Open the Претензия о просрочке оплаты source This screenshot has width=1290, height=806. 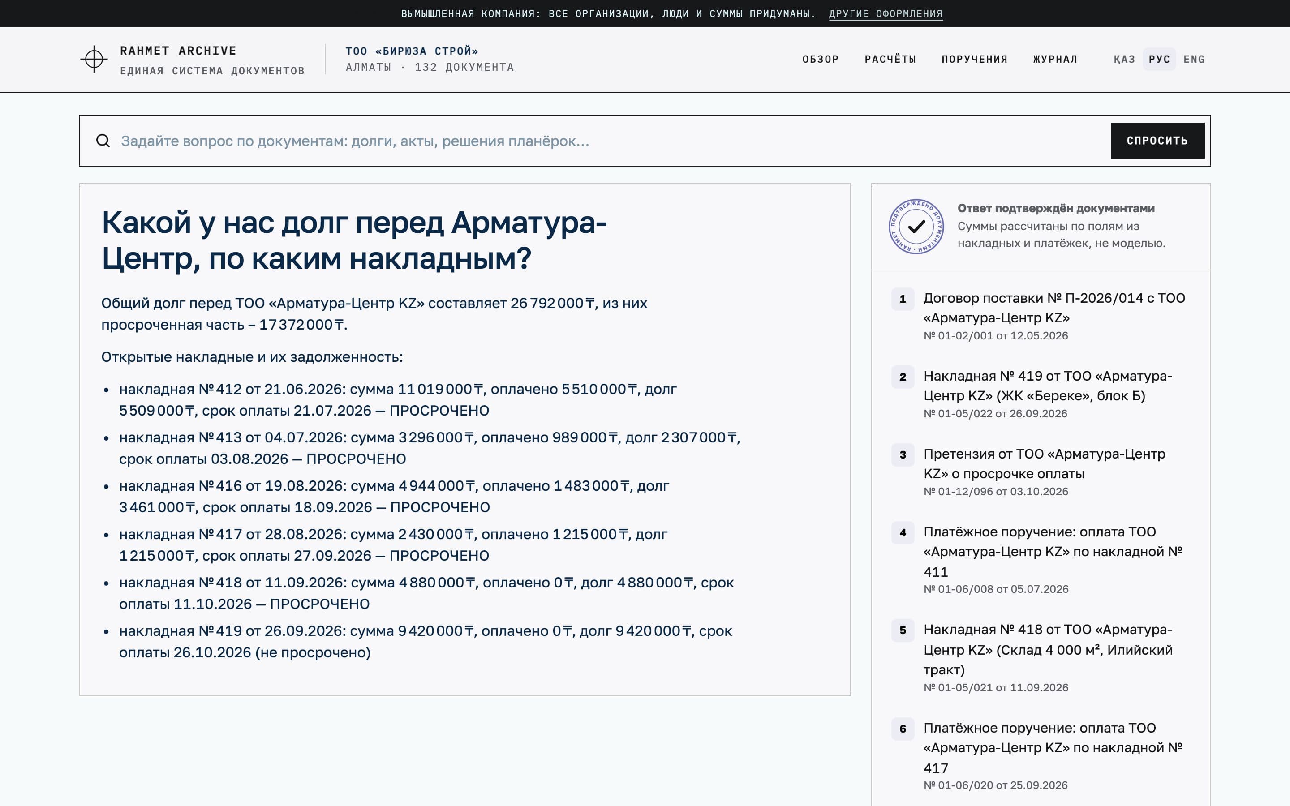point(1044,463)
